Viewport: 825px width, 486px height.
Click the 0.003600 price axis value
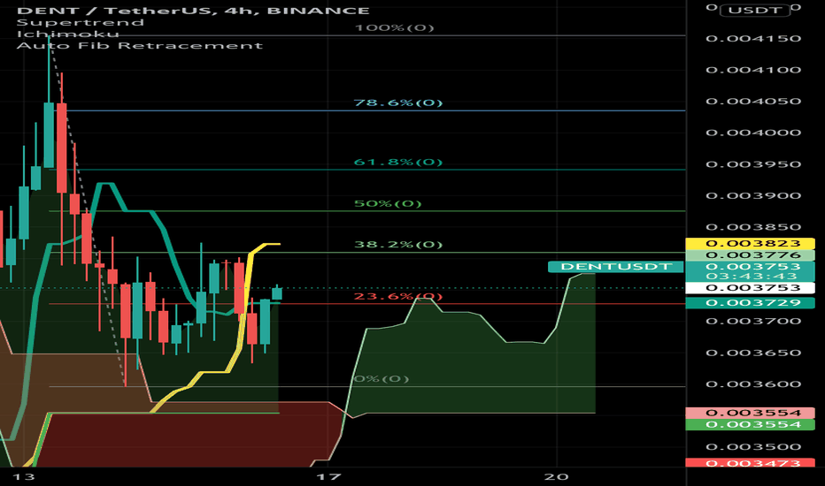[x=753, y=384]
